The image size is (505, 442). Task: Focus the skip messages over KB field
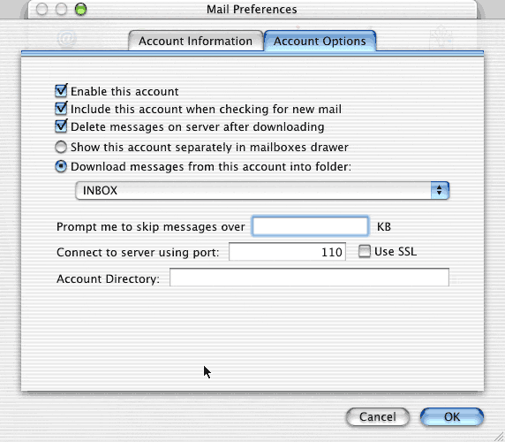pyautogui.click(x=310, y=226)
